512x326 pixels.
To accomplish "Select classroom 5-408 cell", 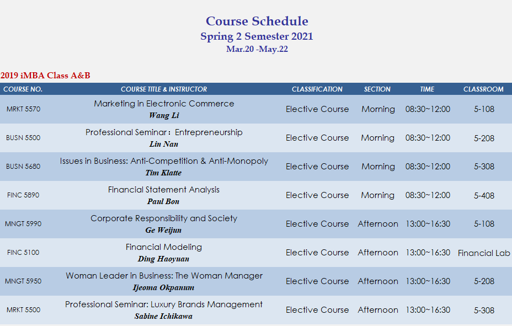I will pyautogui.click(x=484, y=195).
